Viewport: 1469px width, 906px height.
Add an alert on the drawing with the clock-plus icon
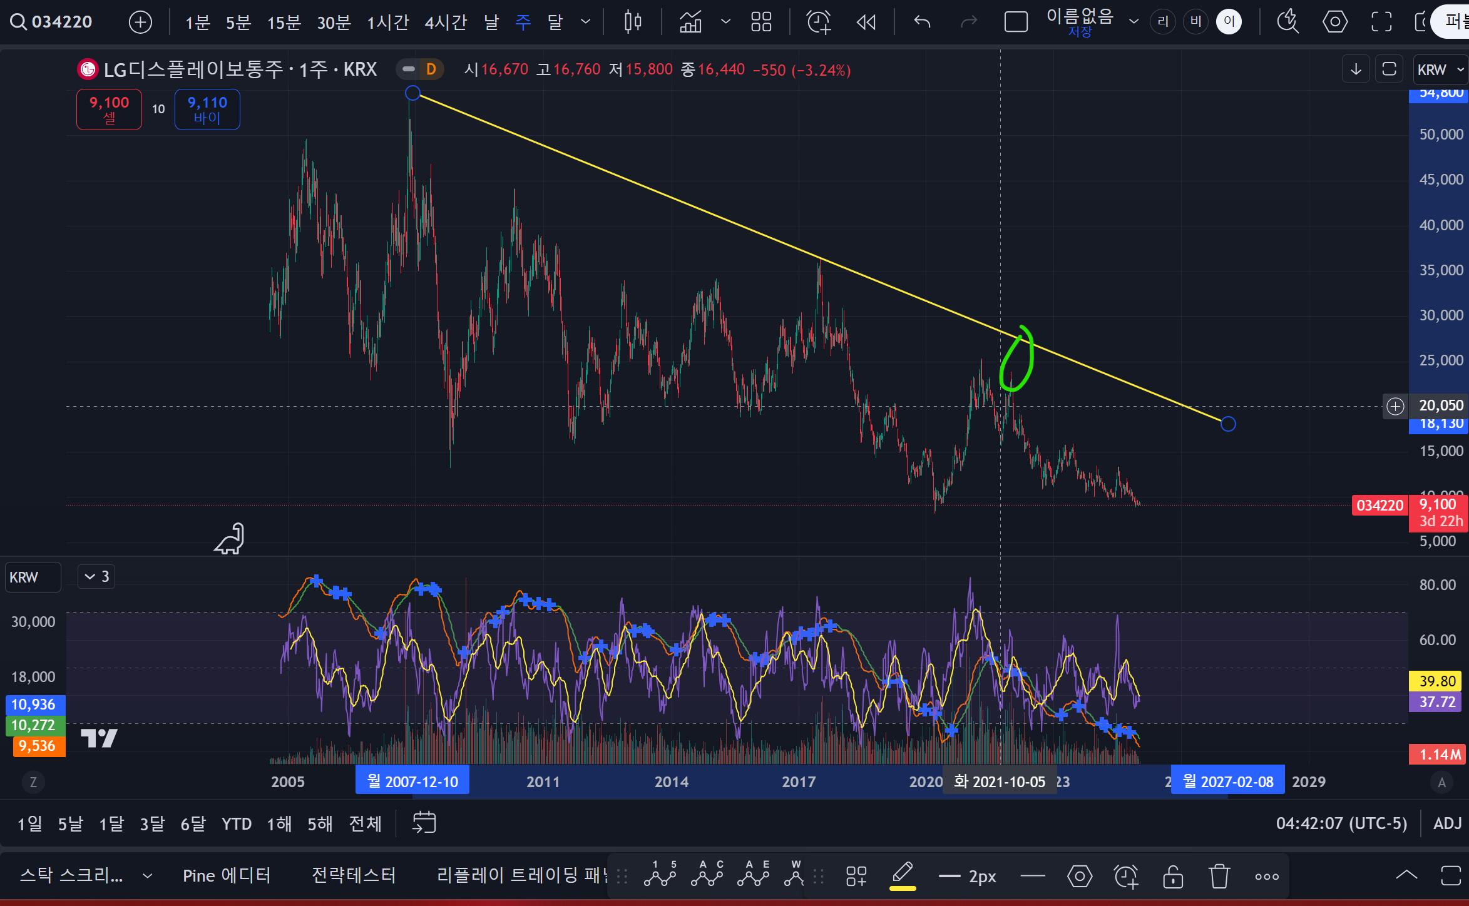1126,876
